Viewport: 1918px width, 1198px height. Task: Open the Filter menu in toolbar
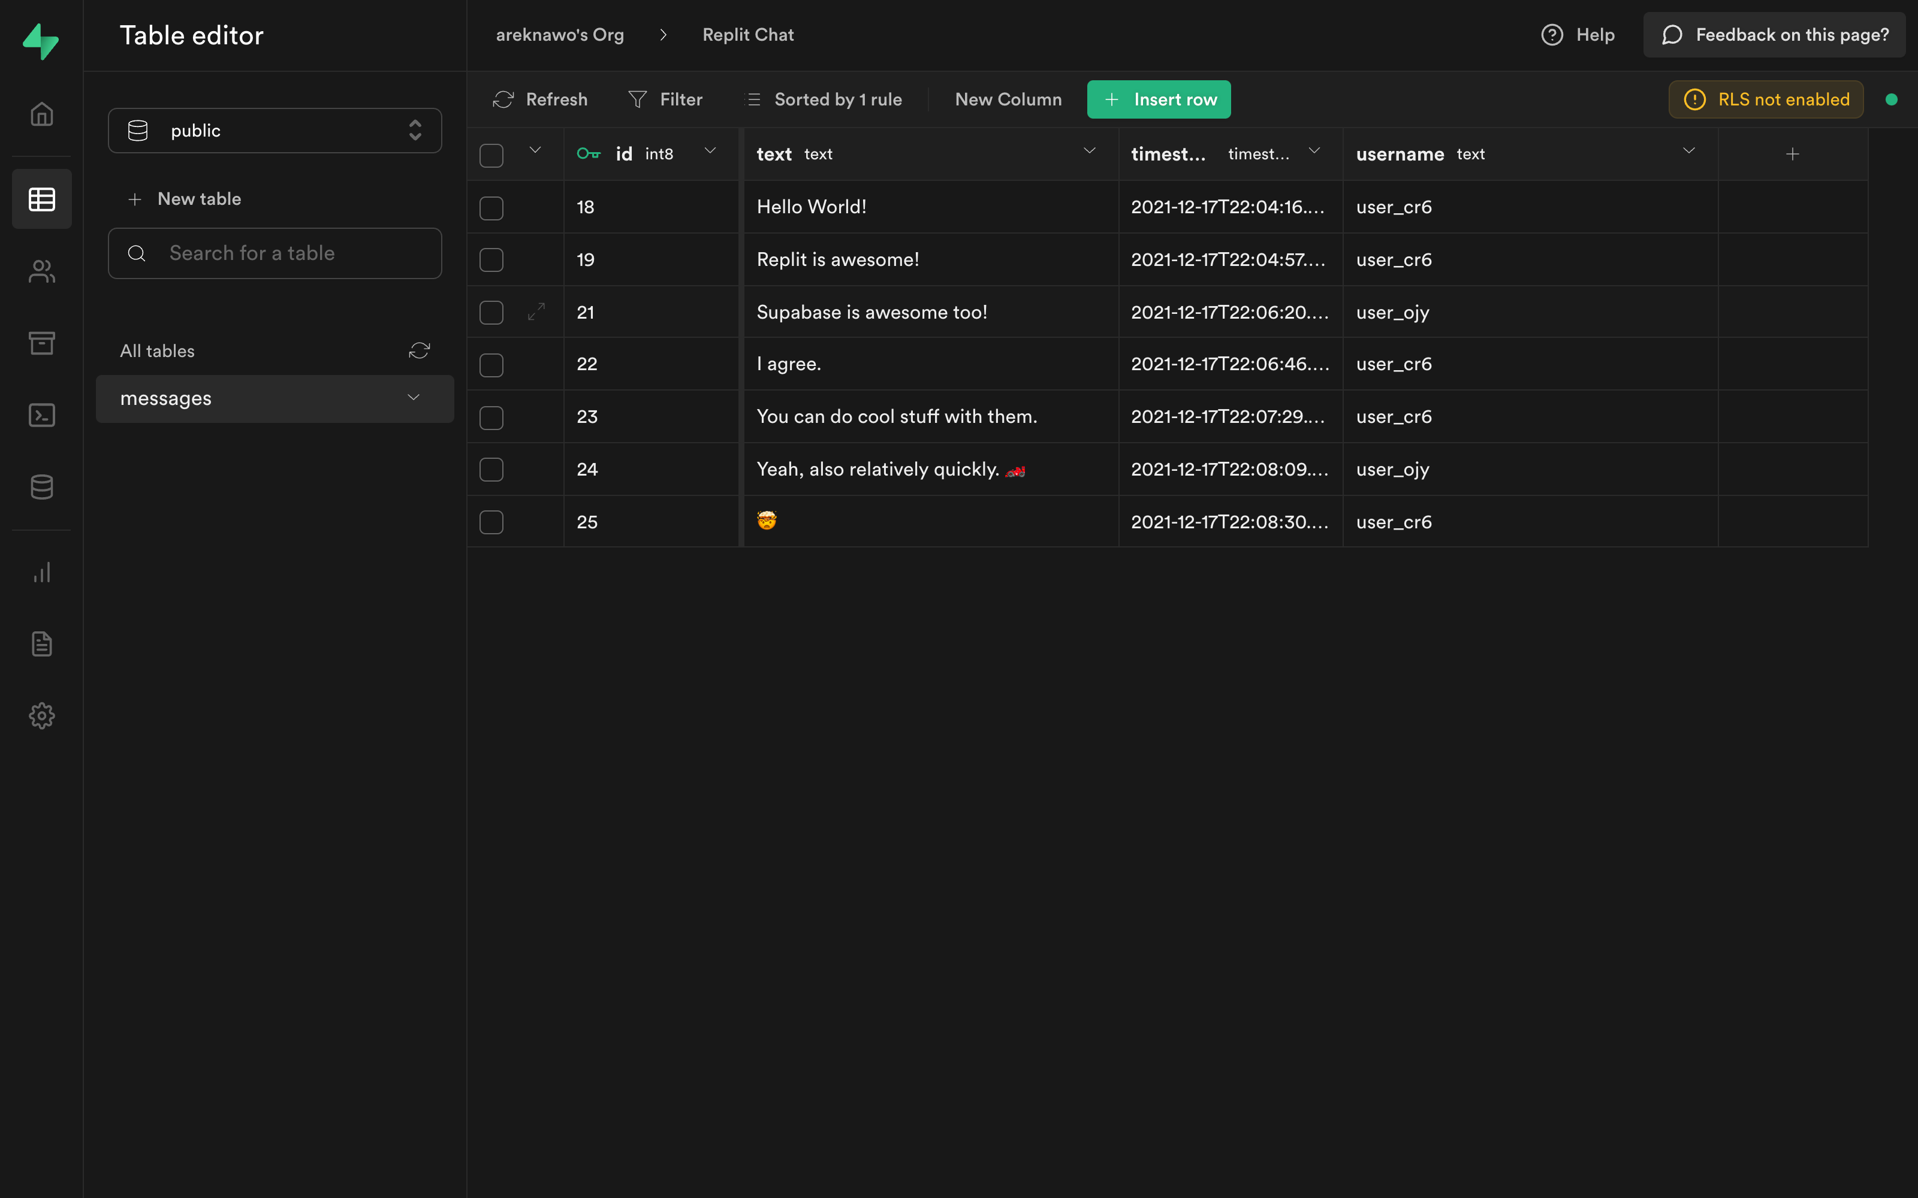[x=665, y=100]
